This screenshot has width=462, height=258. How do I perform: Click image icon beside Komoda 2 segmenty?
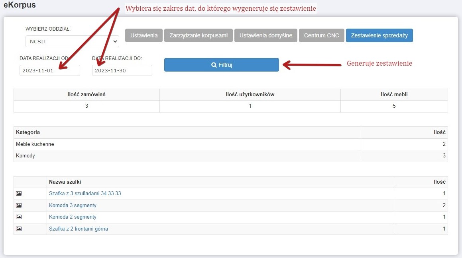tap(19, 217)
